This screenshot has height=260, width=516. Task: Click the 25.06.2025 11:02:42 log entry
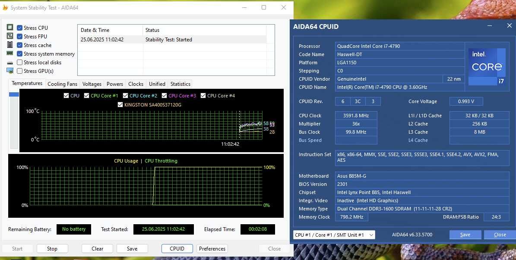102,39
